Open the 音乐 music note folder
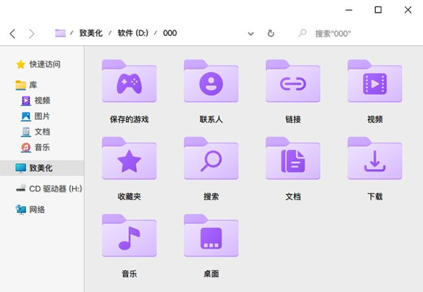This screenshot has width=423, height=292. (129, 239)
